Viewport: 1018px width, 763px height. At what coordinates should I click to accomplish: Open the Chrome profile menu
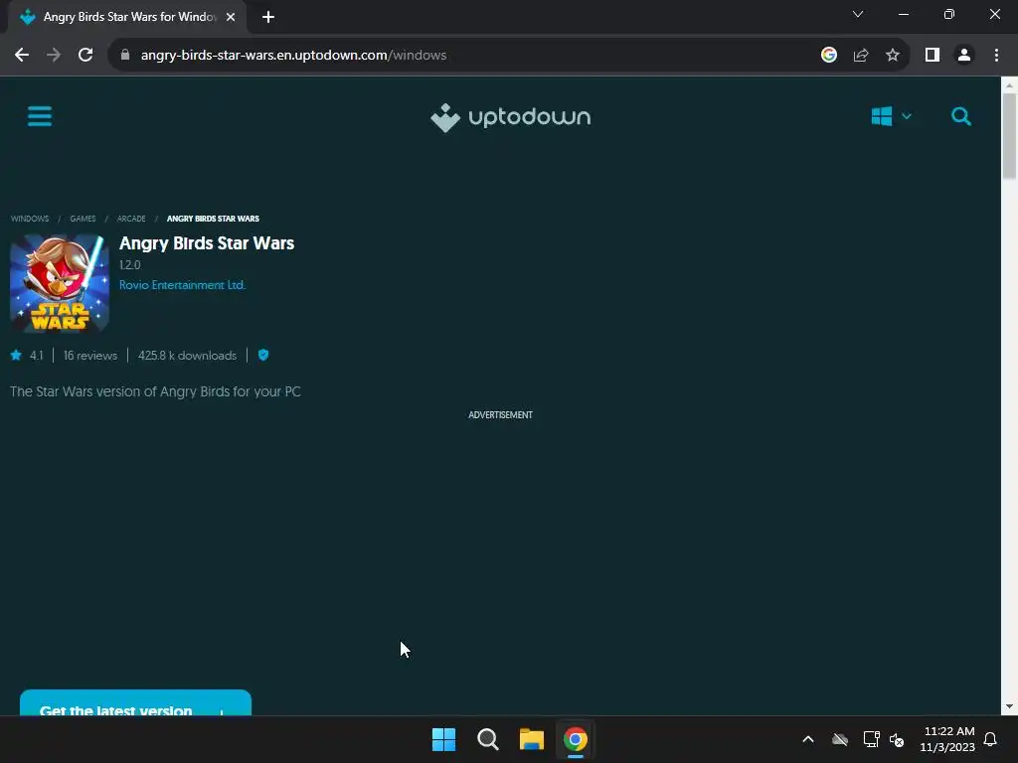click(964, 56)
